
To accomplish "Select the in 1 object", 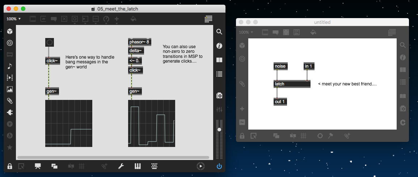I will pyautogui.click(x=309, y=66).
